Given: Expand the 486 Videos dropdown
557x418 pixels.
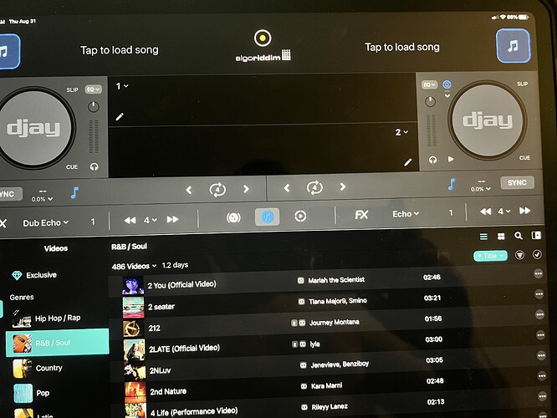Looking at the screenshot, I should (x=134, y=267).
